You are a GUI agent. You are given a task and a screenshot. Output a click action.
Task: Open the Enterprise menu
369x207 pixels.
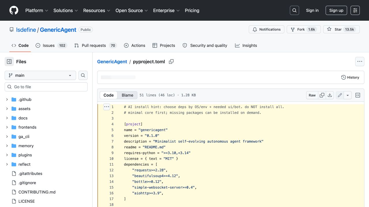click(166, 10)
